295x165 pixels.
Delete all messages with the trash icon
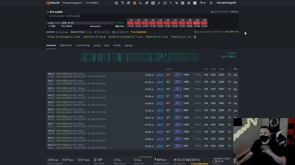coord(195,37)
